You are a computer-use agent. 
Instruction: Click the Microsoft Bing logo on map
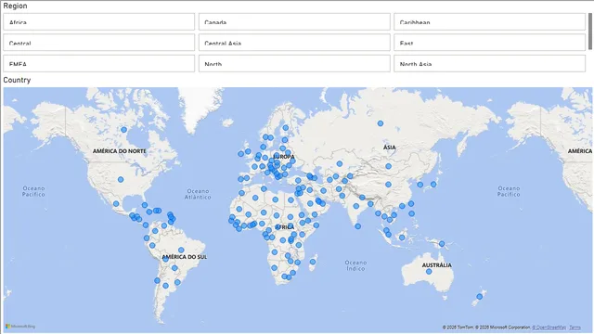20,326
